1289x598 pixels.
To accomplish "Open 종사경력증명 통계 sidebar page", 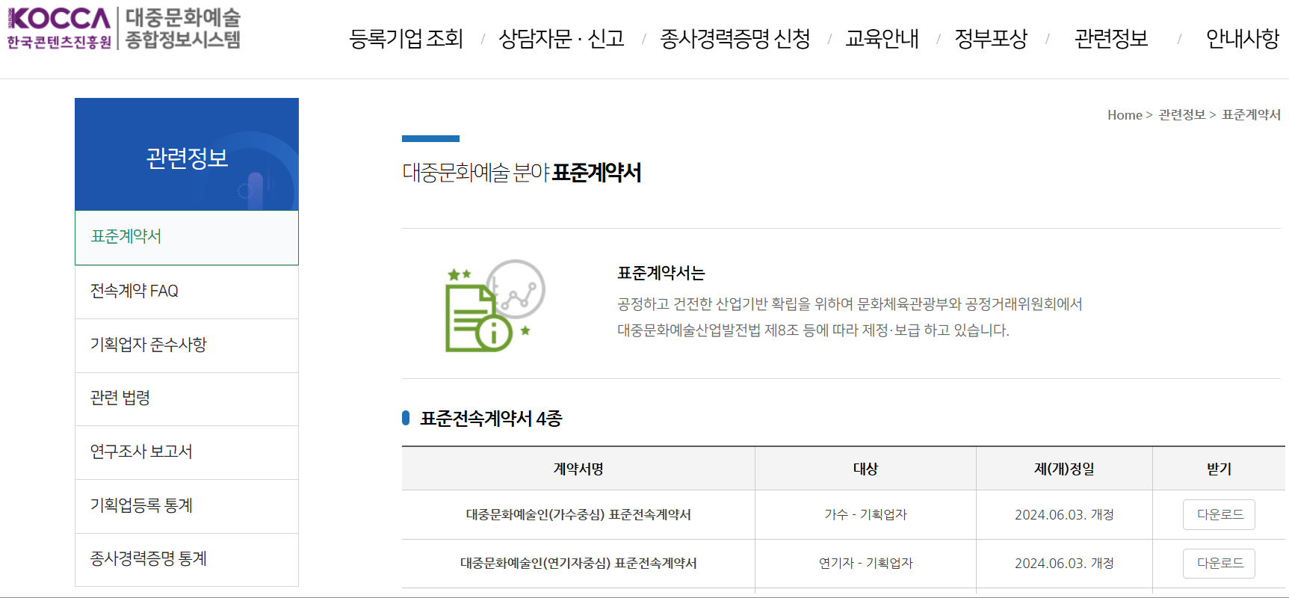I will pos(187,559).
